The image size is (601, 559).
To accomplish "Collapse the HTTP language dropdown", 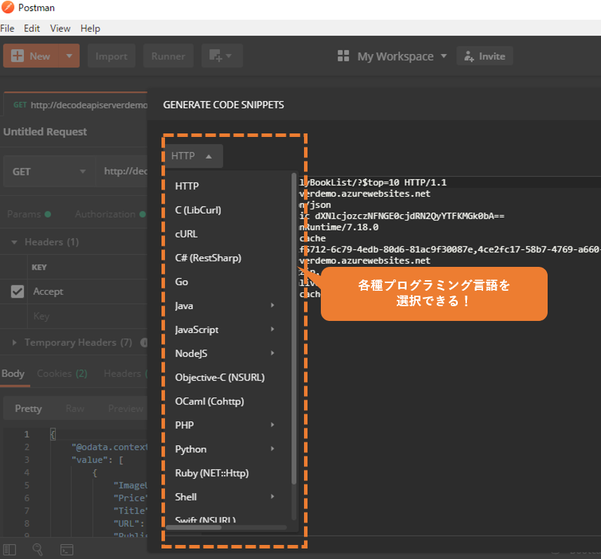I will (x=193, y=156).
